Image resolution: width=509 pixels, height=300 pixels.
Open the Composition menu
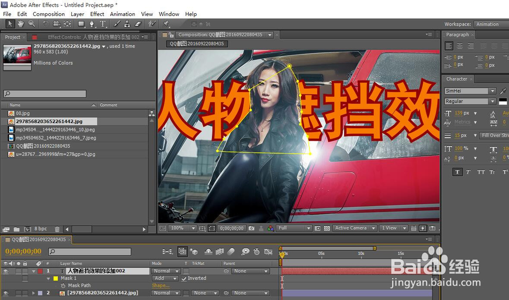[49, 14]
